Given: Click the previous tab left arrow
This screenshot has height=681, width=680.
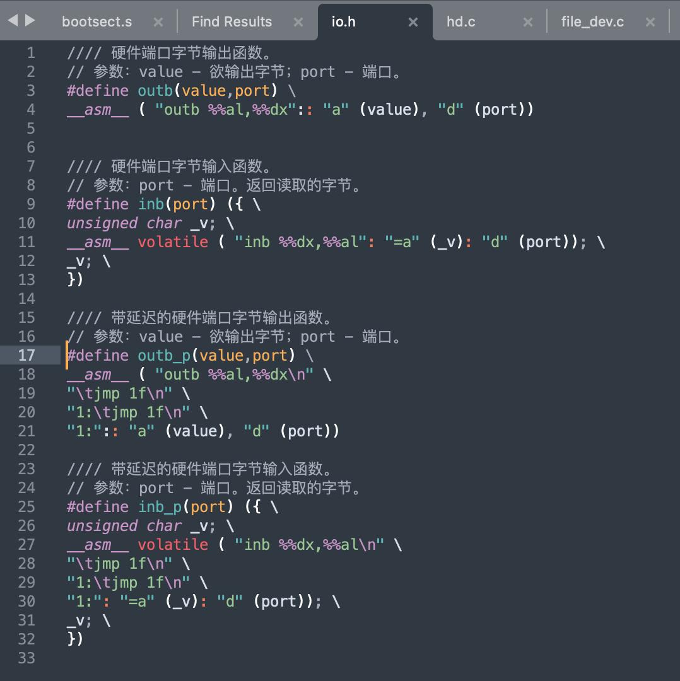Looking at the screenshot, I should point(13,20).
